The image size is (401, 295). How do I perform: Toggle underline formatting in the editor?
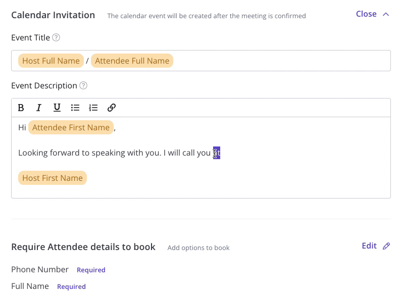point(57,108)
